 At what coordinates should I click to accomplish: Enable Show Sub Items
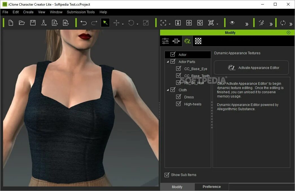tap(167, 175)
